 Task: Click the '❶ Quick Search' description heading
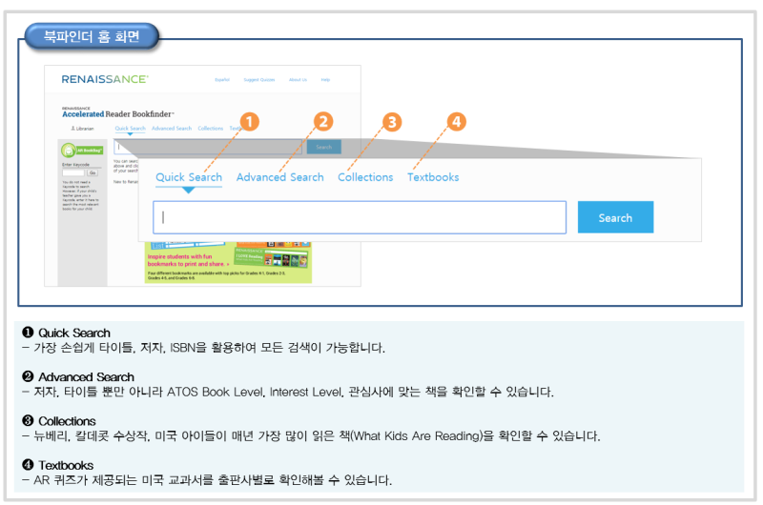[67, 333]
